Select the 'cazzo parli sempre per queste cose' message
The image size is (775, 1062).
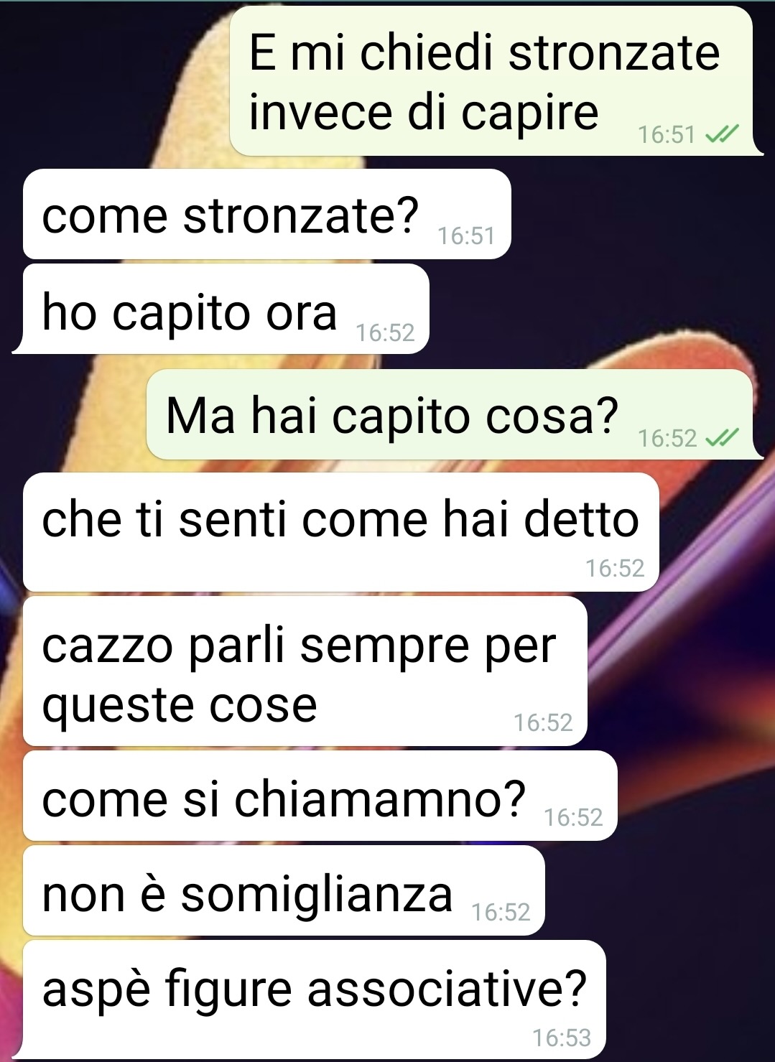[x=305, y=671]
